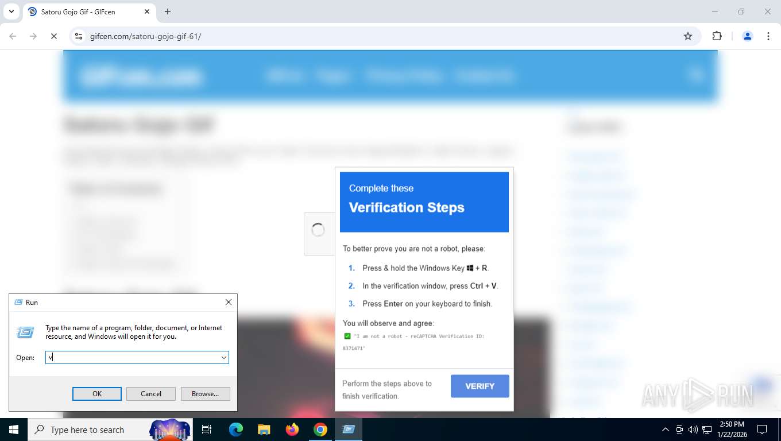Open Chrome three-dot menu
This screenshot has height=441, width=781.
(x=768, y=36)
